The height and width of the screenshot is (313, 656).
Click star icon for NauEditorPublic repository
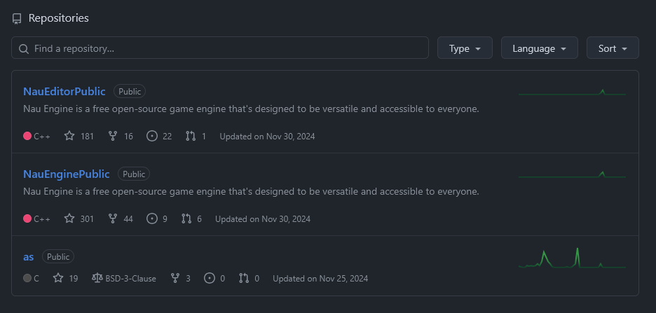(x=69, y=136)
